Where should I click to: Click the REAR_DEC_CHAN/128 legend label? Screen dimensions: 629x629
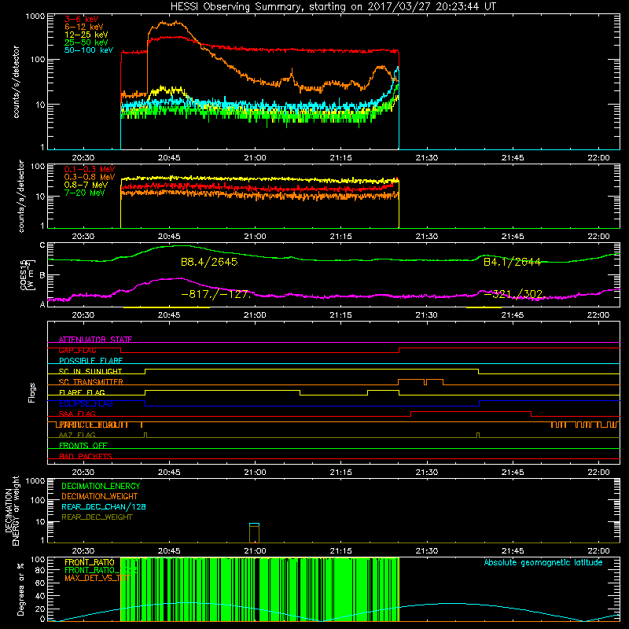[104, 506]
